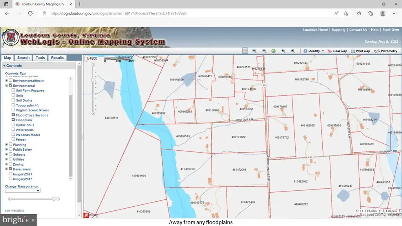Click Read Aloud icon in address bar
The width and height of the screenshot is (402, 226).
click(336, 13)
